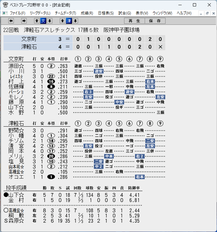Click the down arrow right of 津 button

pos(76,21)
